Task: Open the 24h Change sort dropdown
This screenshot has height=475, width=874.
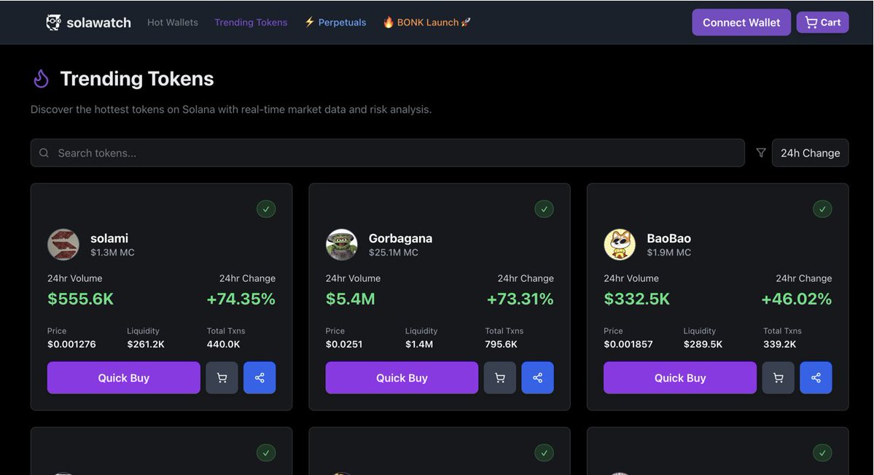Action: tap(810, 152)
